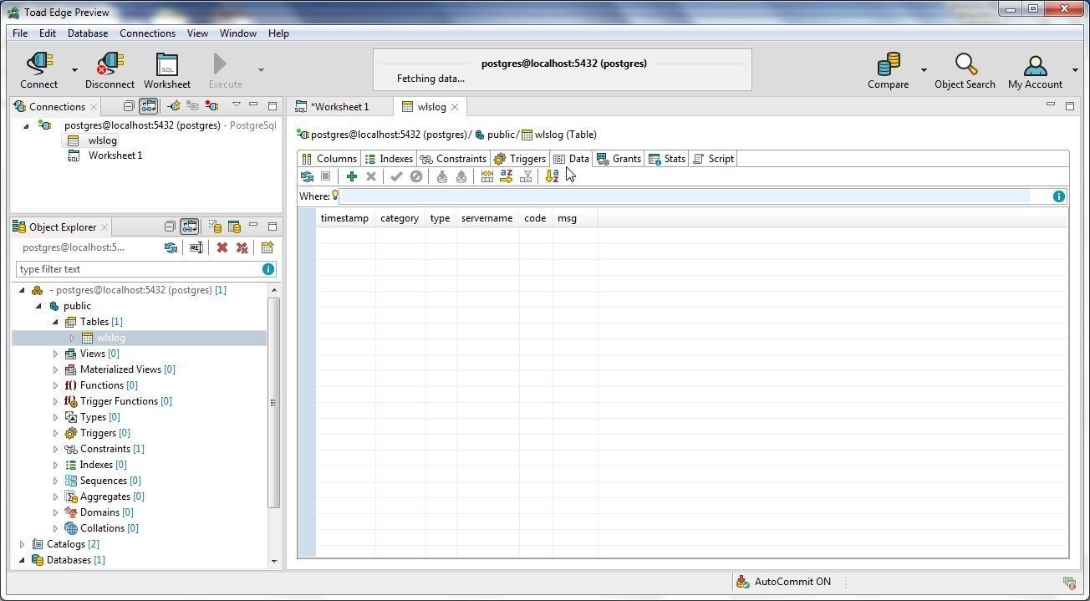
Task: Click grey plug icon in Connections panel
Action: click(x=193, y=106)
